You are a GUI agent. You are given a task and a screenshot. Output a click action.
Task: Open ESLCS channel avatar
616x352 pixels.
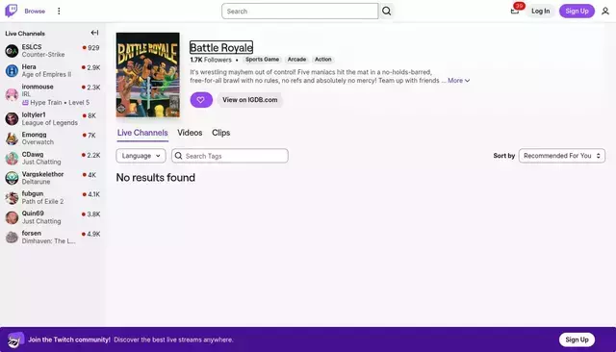pos(12,51)
